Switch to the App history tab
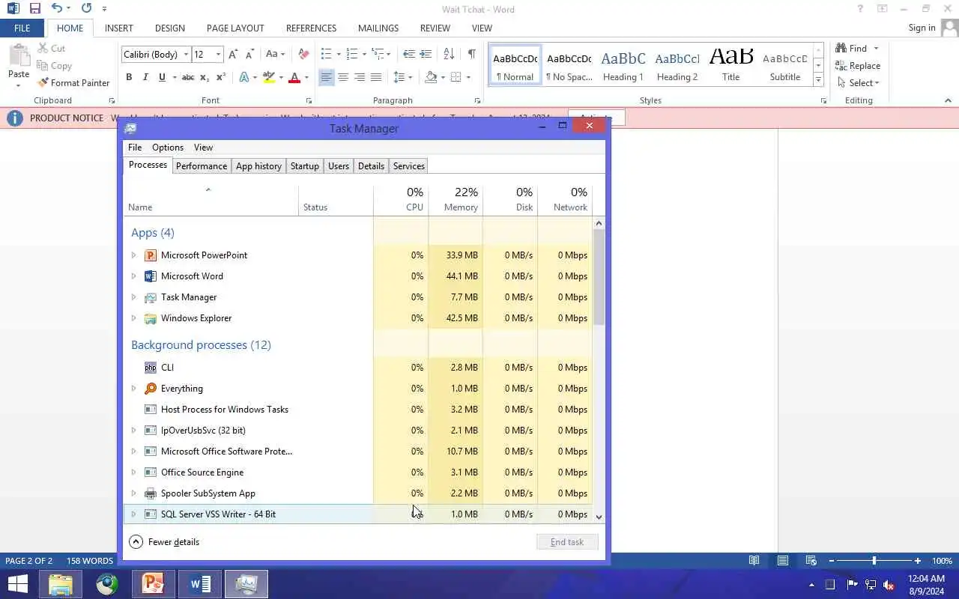 click(258, 166)
